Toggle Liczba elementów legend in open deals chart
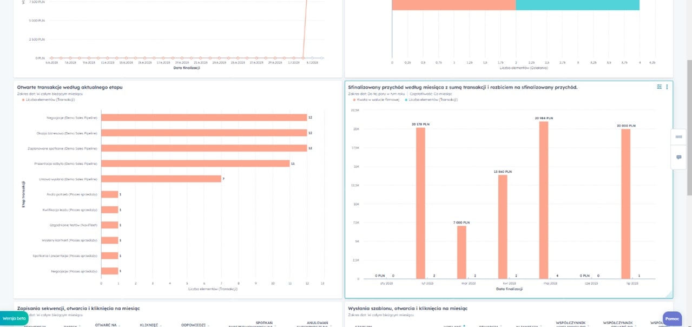The height and width of the screenshot is (327, 692). click(x=48, y=100)
